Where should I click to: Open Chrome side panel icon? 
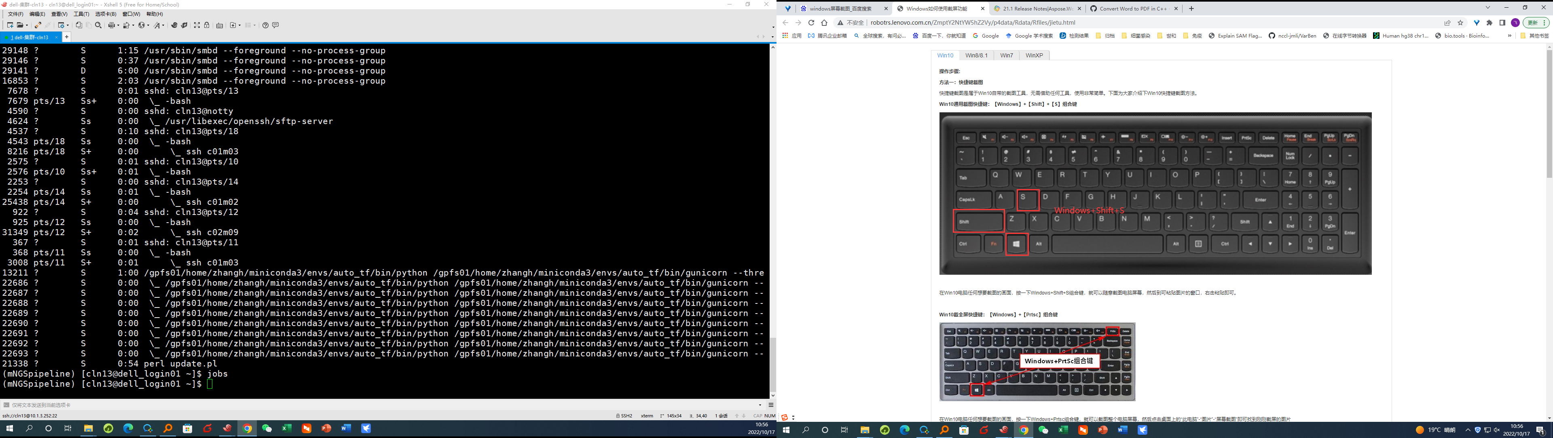[1502, 23]
